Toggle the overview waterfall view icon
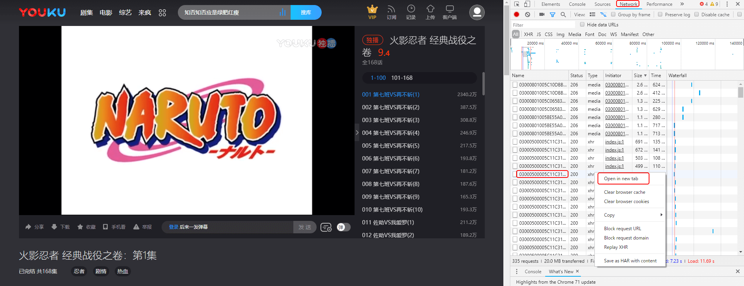This screenshot has width=744, height=286. click(x=603, y=14)
